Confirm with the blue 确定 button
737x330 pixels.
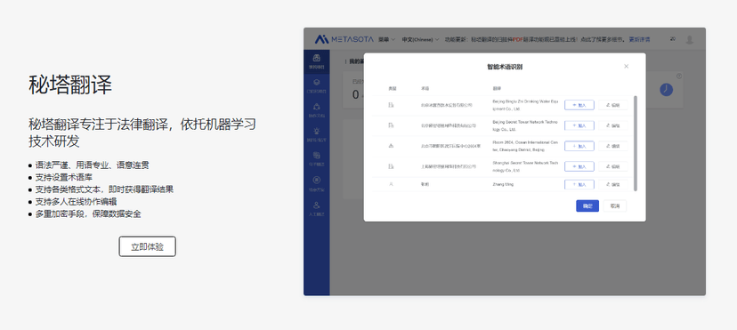[x=587, y=206]
